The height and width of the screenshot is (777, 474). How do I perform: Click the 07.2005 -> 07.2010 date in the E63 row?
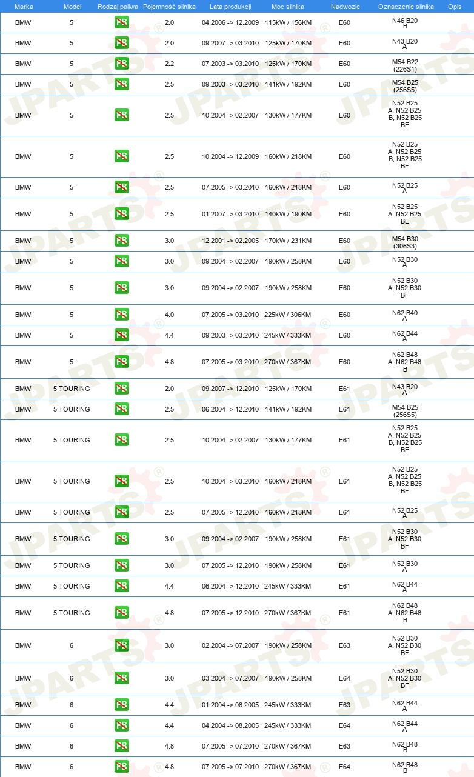coord(230,746)
